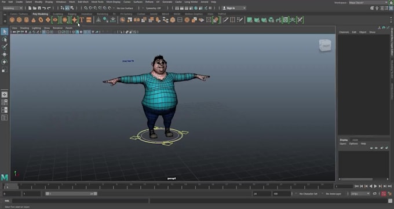Activate the Scale tool in toolbox
Image resolution: width=394 pixels, height=209 pixels.
(5, 70)
